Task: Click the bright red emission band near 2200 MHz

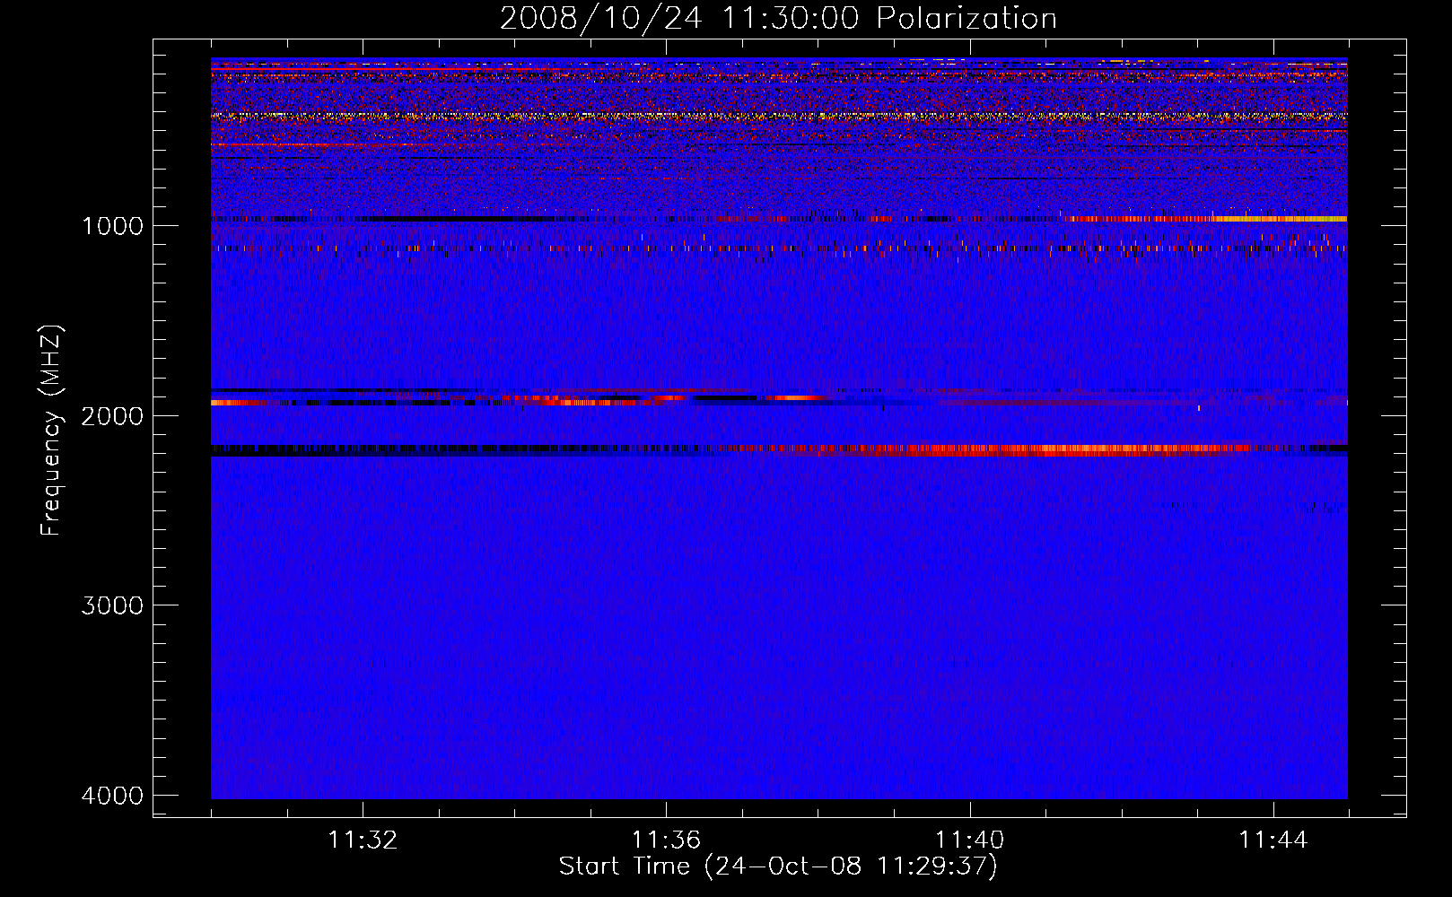Action: coord(1005,449)
